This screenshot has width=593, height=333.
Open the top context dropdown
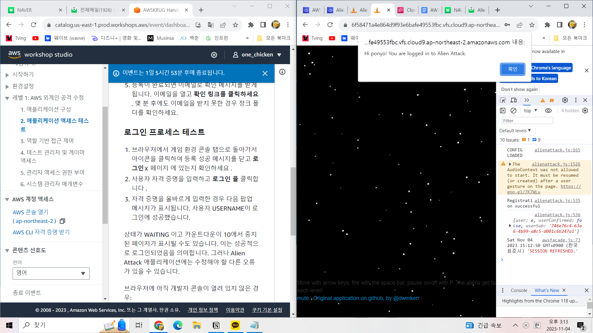[x=530, y=111]
